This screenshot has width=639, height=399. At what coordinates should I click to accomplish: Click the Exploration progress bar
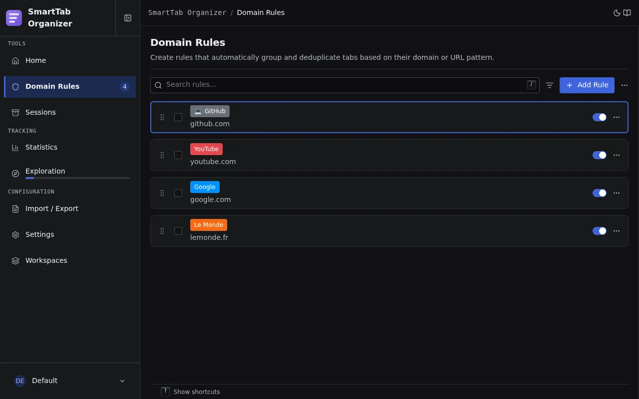pyautogui.click(x=77, y=178)
